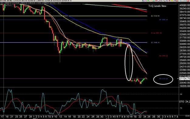The width and height of the screenshot is (190, 119).
Task: Click price axis value 20040.00
Action: (185, 83)
